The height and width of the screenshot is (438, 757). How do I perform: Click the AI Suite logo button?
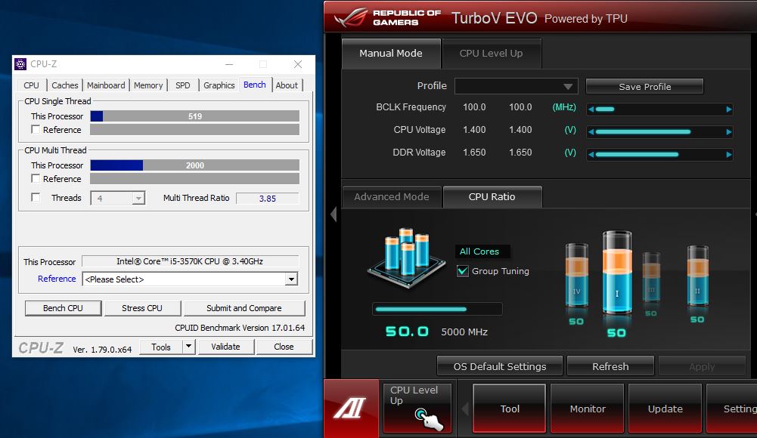point(351,408)
